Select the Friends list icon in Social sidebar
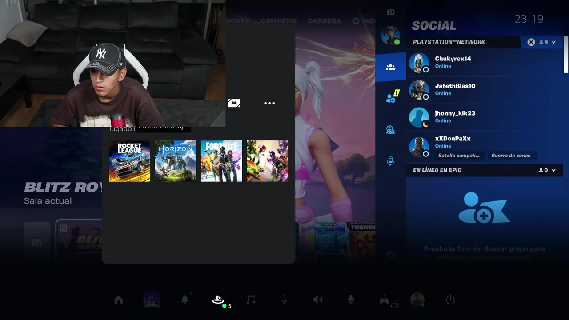The height and width of the screenshot is (320, 569). click(390, 68)
